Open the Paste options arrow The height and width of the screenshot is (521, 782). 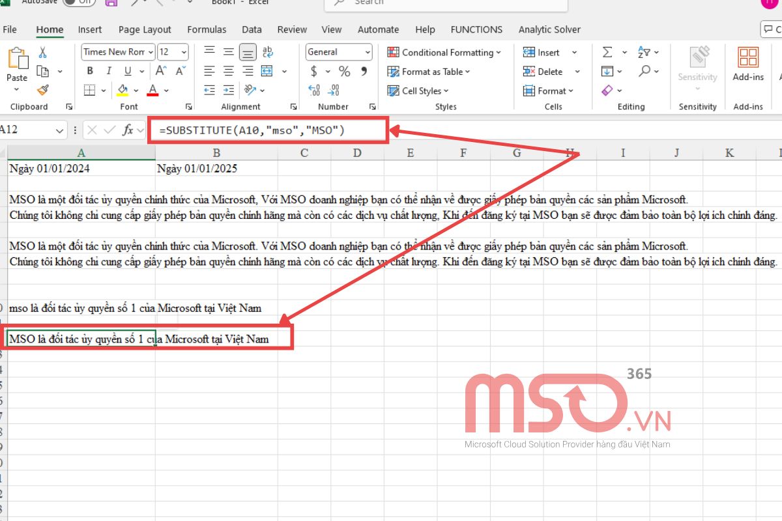[17, 88]
